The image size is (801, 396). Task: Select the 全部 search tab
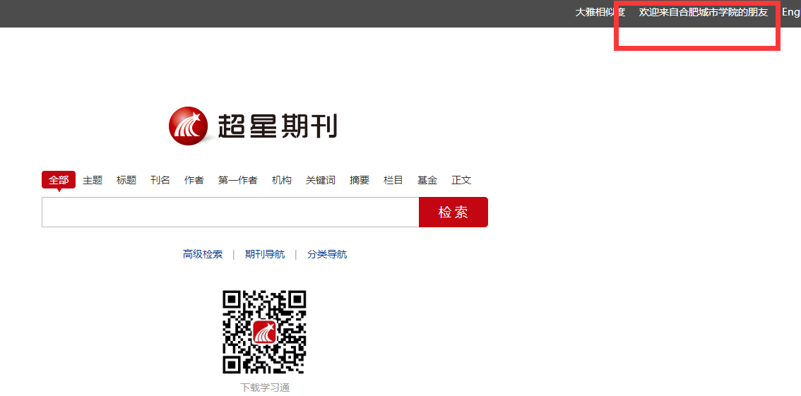coord(59,179)
